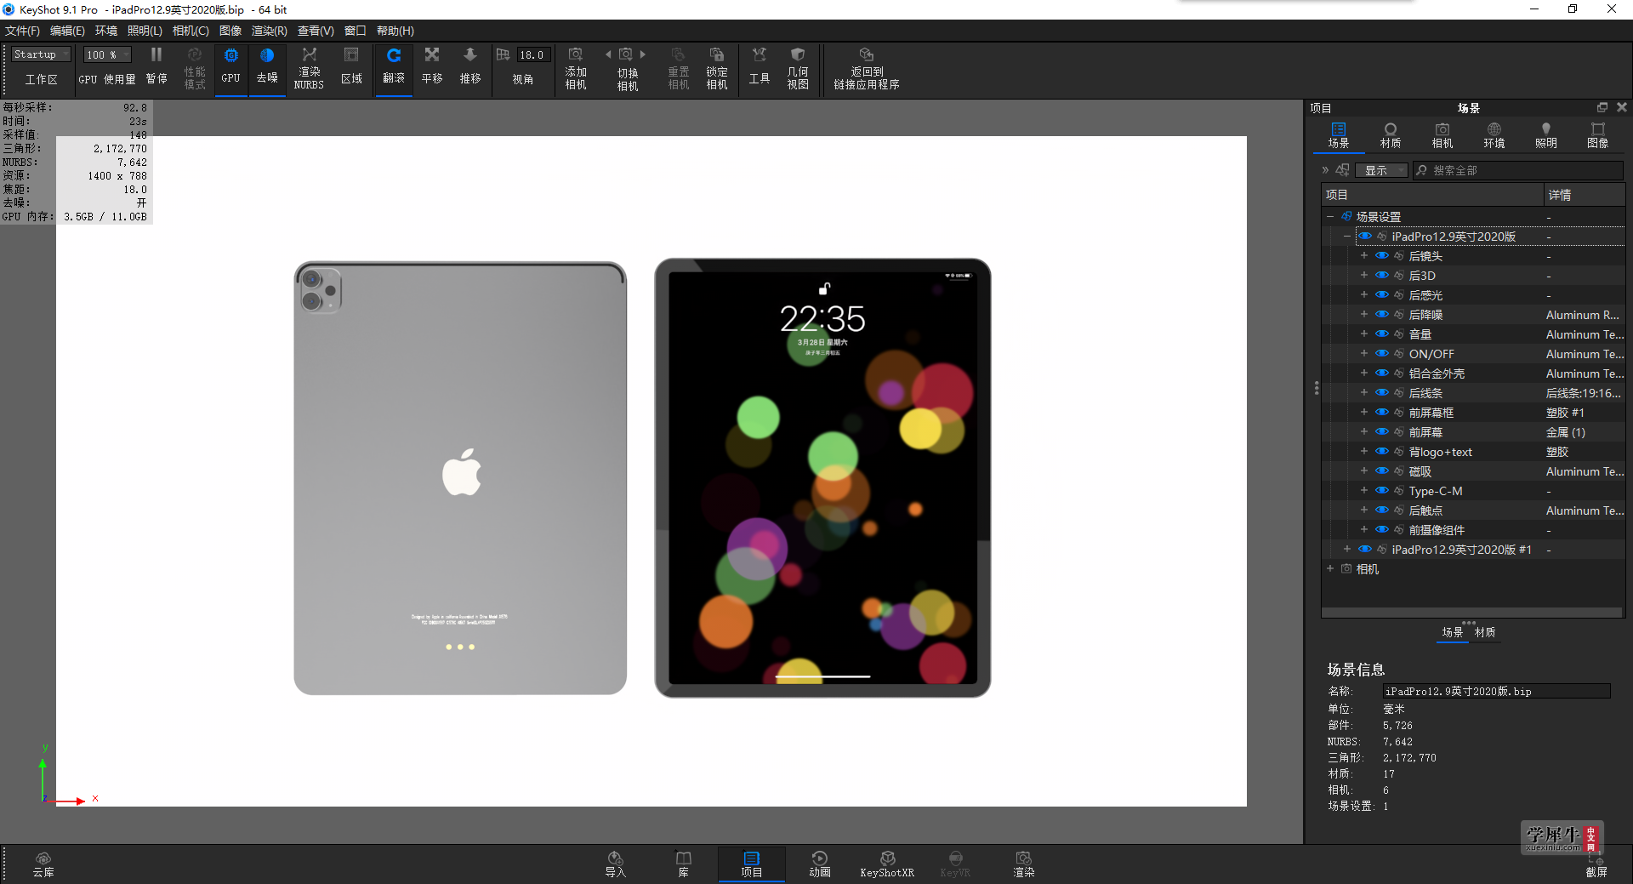Open the 库 library panel
Viewport: 1633px width, 884px height.
click(683, 864)
